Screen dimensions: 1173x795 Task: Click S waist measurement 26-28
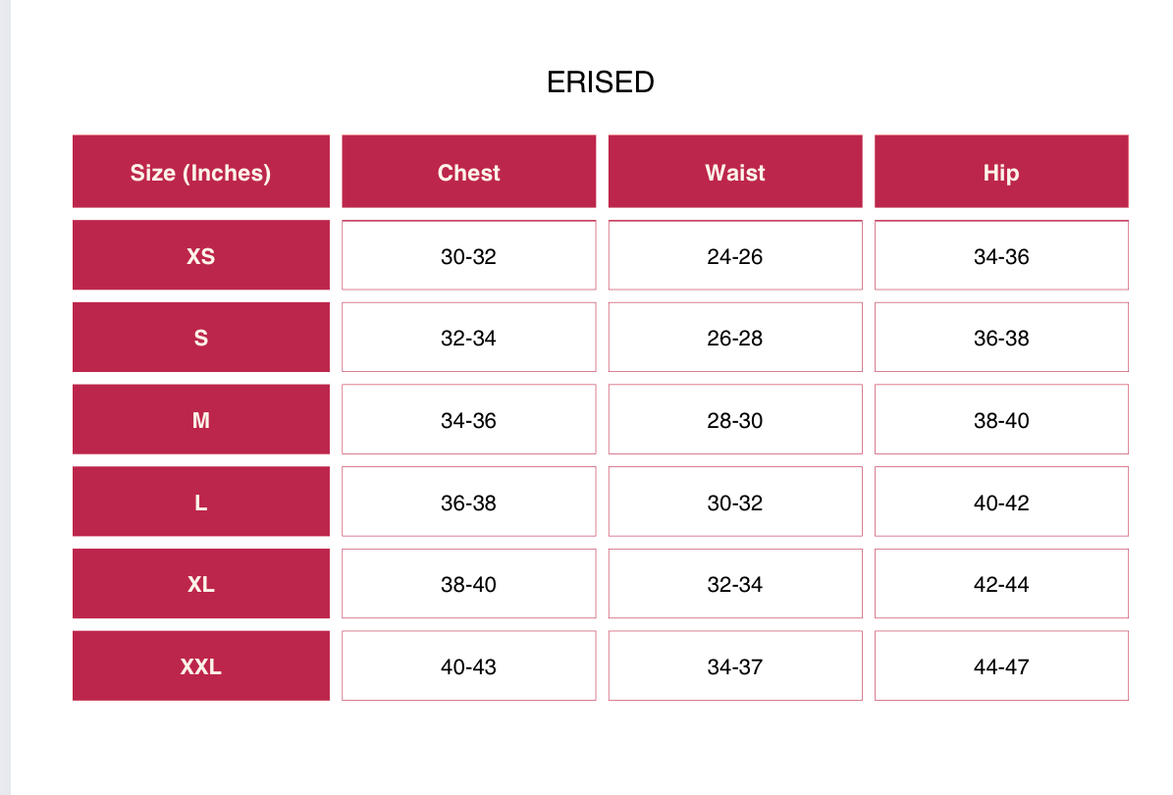point(735,338)
